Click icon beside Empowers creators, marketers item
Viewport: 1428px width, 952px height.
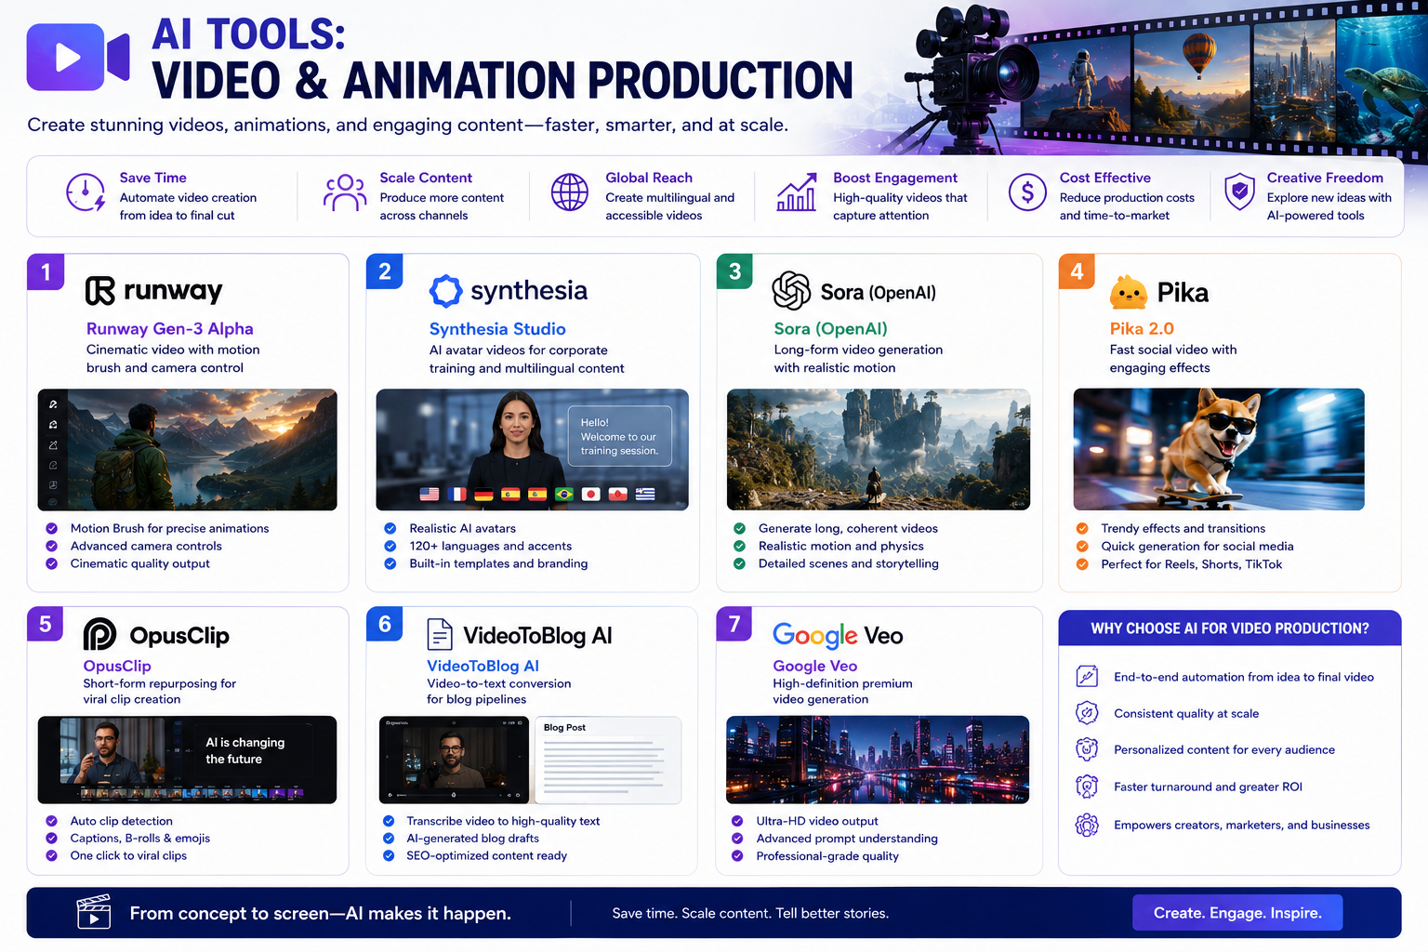click(1087, 825)
